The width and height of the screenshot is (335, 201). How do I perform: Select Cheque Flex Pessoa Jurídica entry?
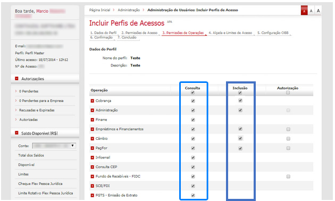(40, 183)
